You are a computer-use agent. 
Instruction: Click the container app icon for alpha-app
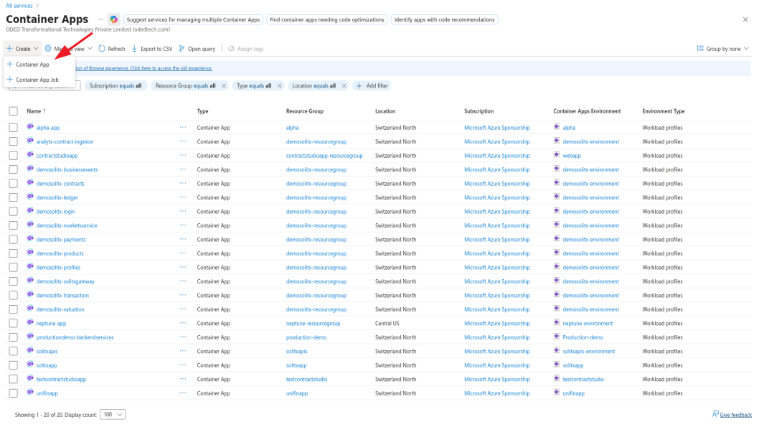coord(30,127)
